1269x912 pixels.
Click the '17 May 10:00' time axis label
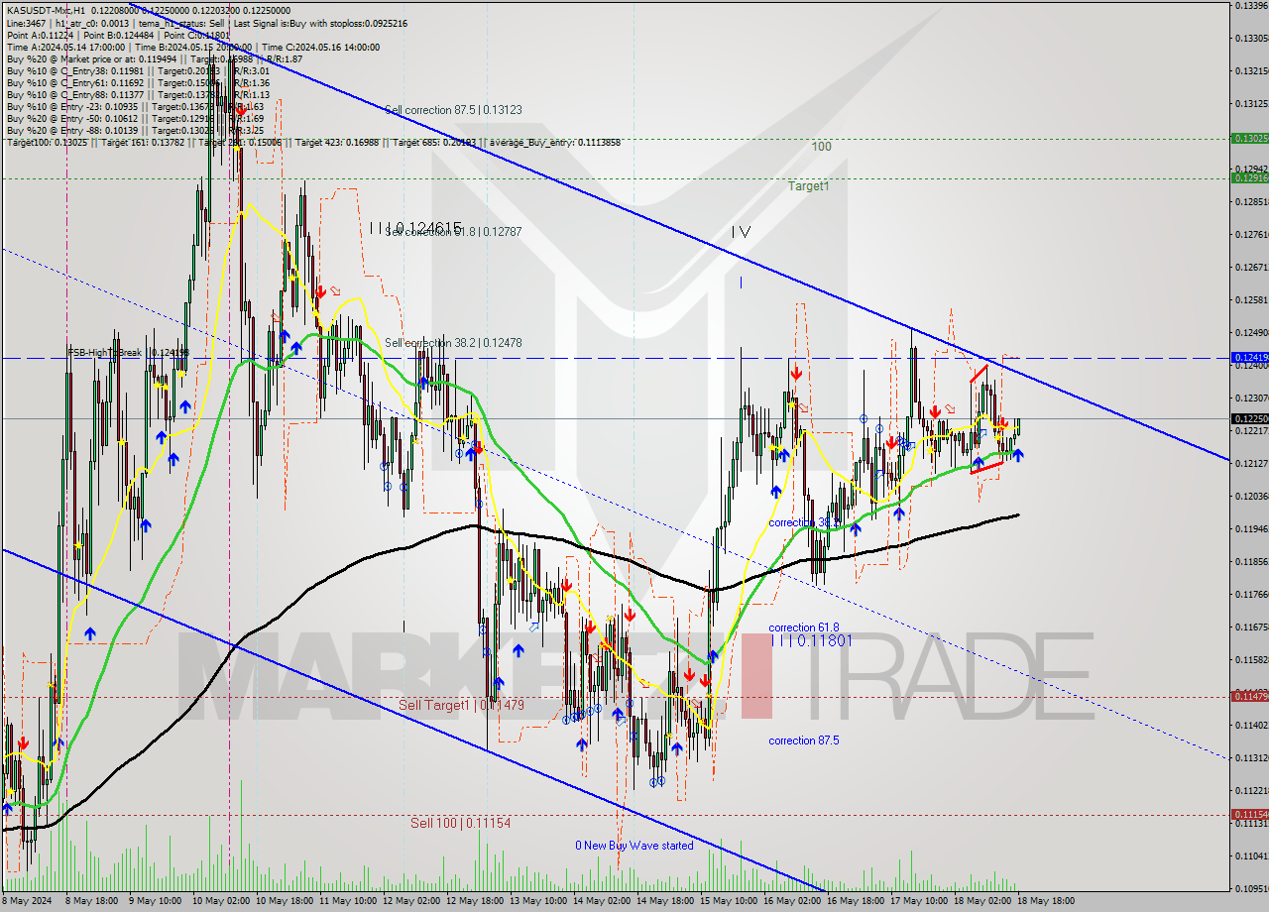[919, 901]
